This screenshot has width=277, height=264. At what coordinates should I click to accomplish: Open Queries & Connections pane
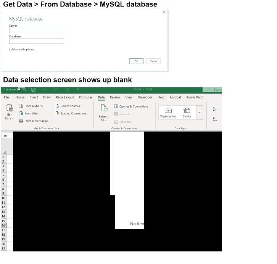[131, 106]
